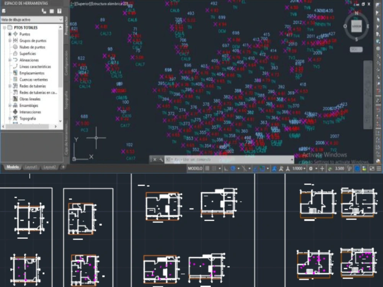Toggle ortho mode in status bar
The width and height of the screenshot is (383, 287).
click(226, 168)
